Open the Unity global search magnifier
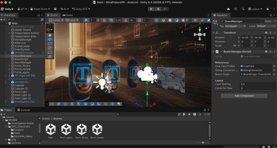The width and height of the screenshot is (277, 148). pos(243,9)
